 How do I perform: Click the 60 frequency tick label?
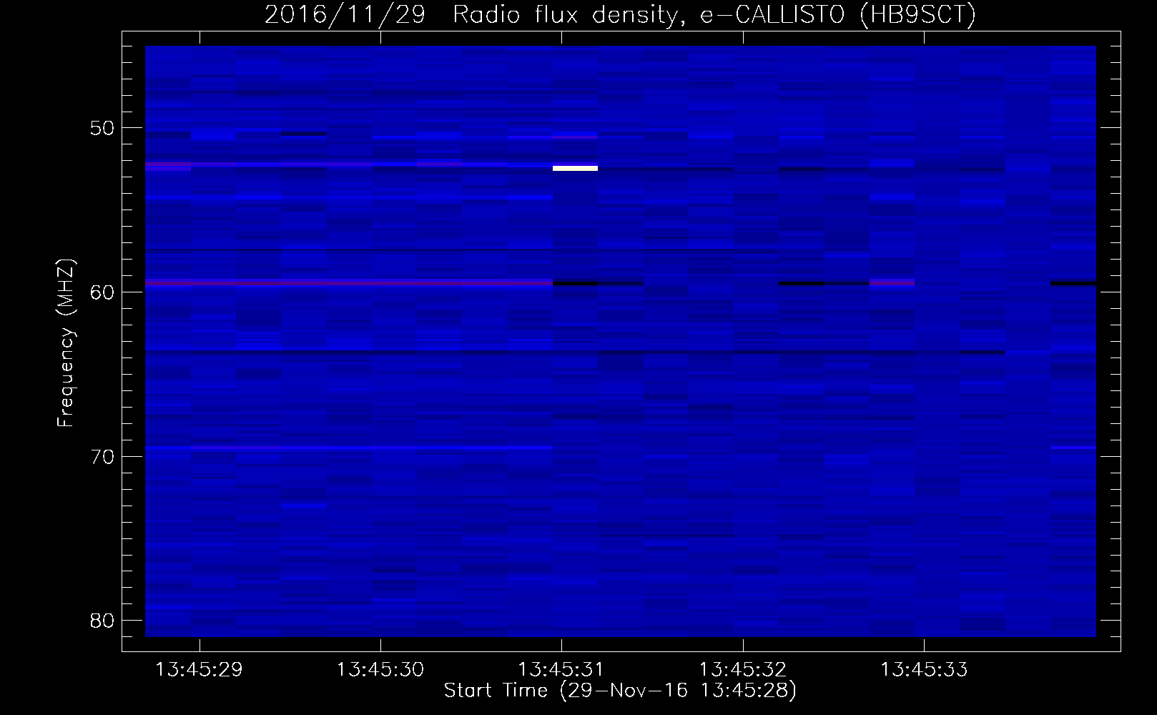[x=102, y=292]
